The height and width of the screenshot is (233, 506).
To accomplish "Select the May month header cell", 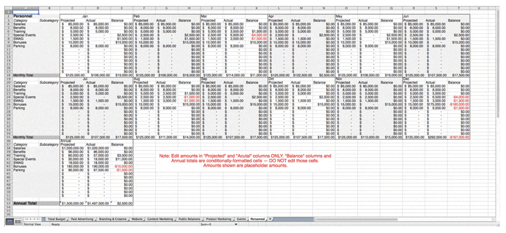I will [x=346, y=16].
